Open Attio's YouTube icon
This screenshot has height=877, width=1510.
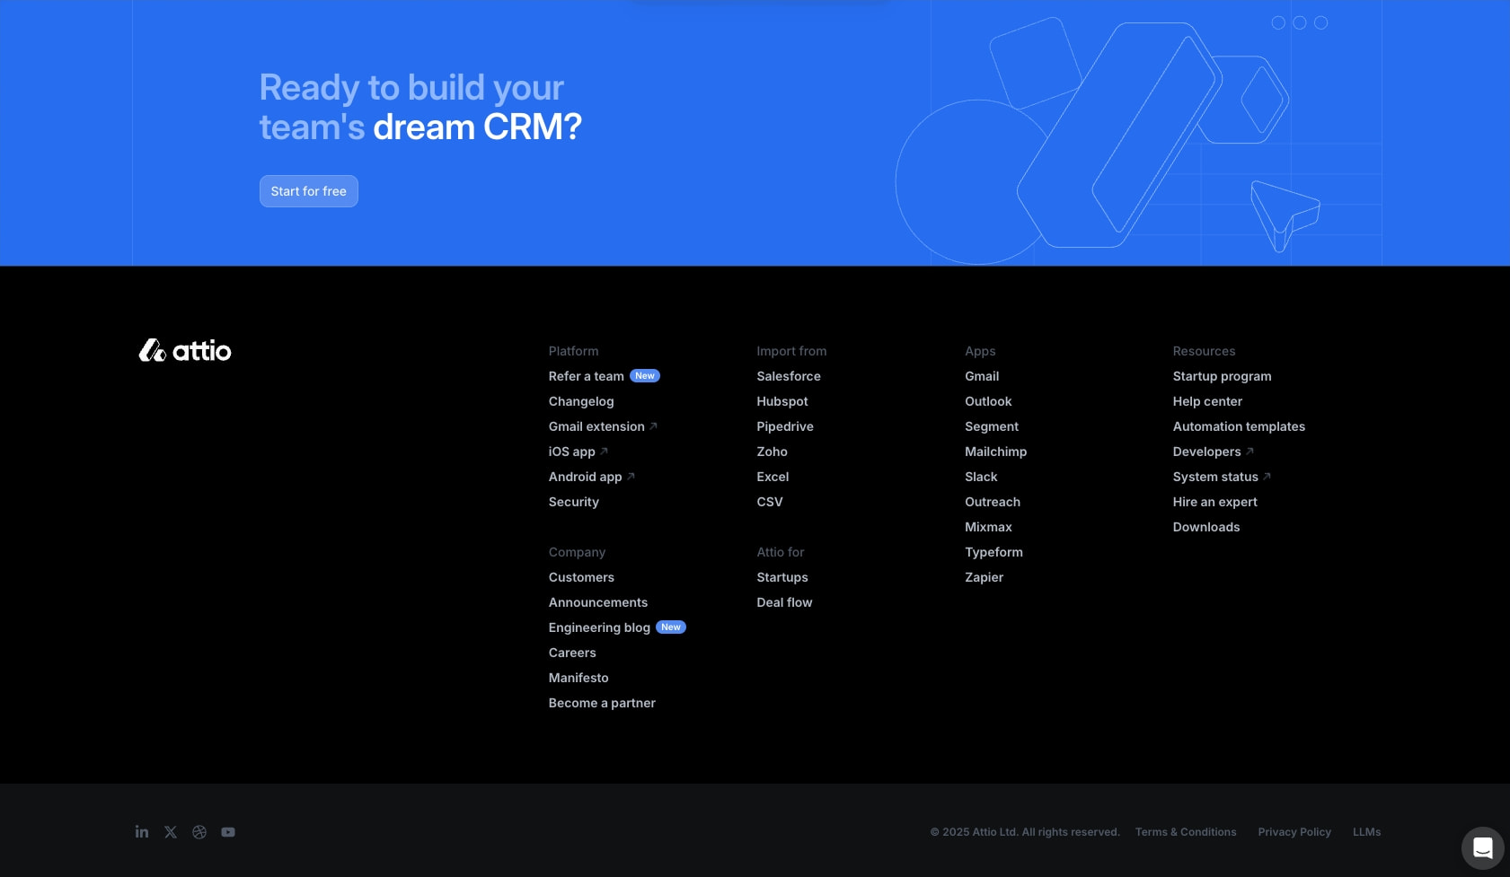[228, 832]
